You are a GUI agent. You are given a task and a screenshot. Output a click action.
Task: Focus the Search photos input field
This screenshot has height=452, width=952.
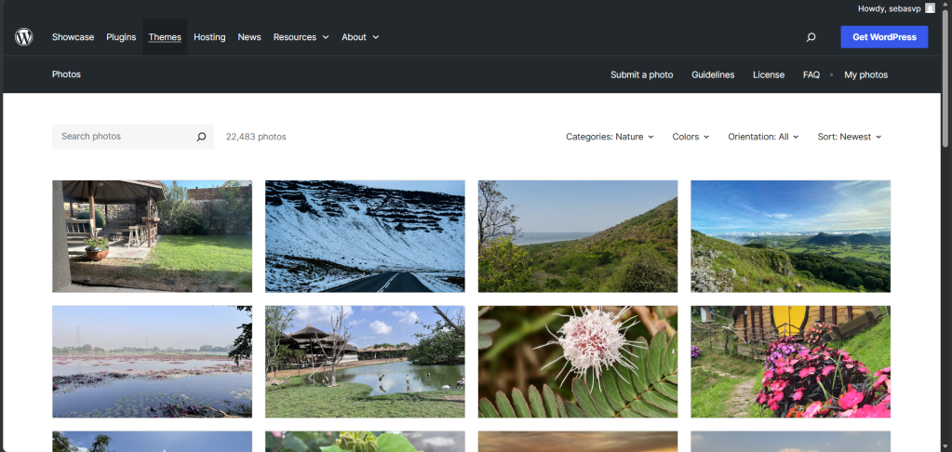pos(121,137)
